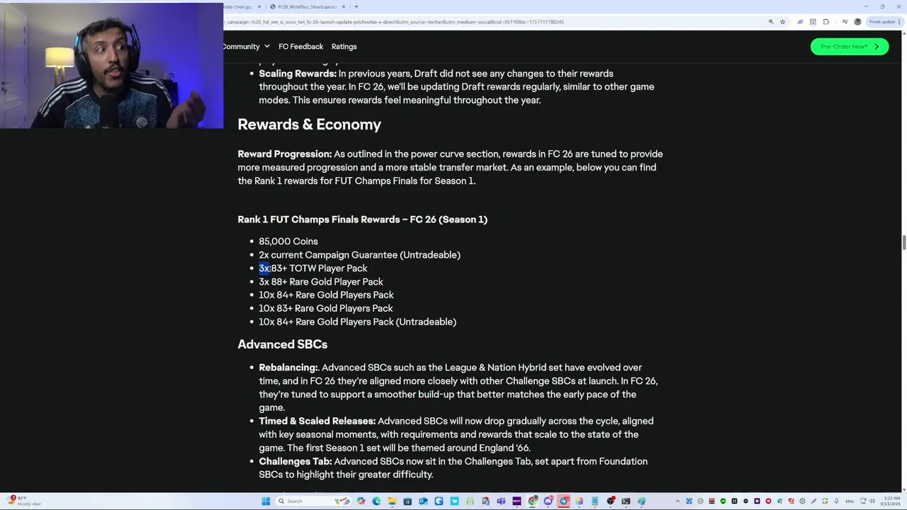
Task: Bookmark this page with the star icon
Action: pyautogui.click(x=782, y=22)
